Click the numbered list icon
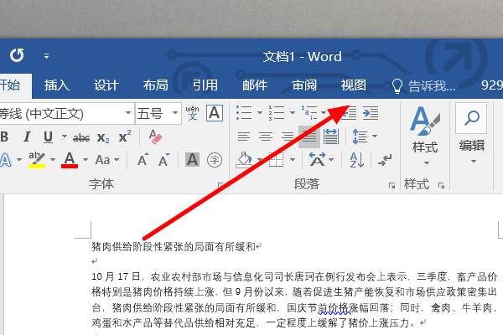The image size is (503, 335). click(x=277, y=113)
